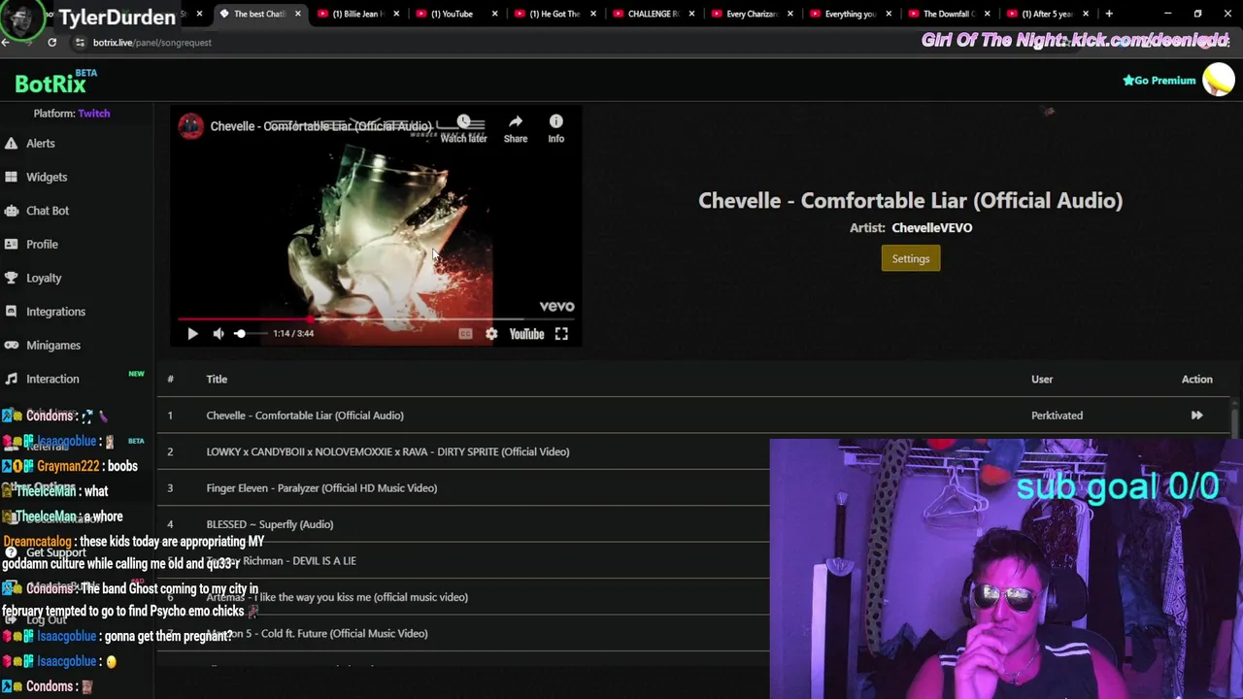1243x699 pixels.
Task: Open YouTube player settings gear
Action: point(491,334)
